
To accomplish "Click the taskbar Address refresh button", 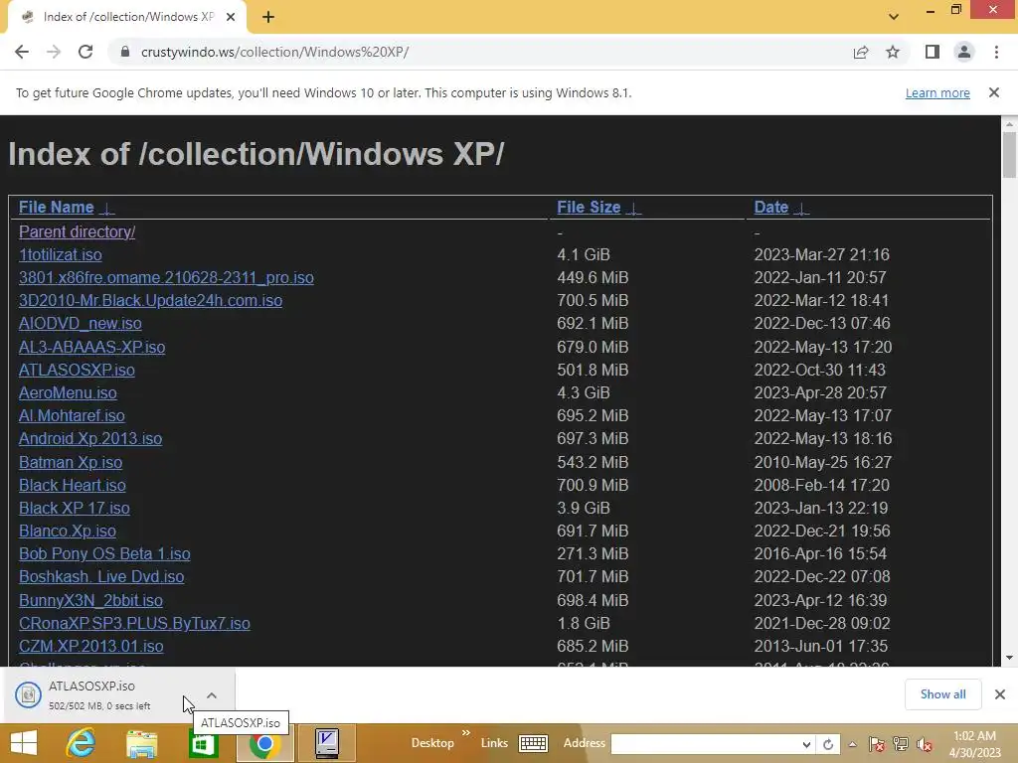I will (828, 744).
